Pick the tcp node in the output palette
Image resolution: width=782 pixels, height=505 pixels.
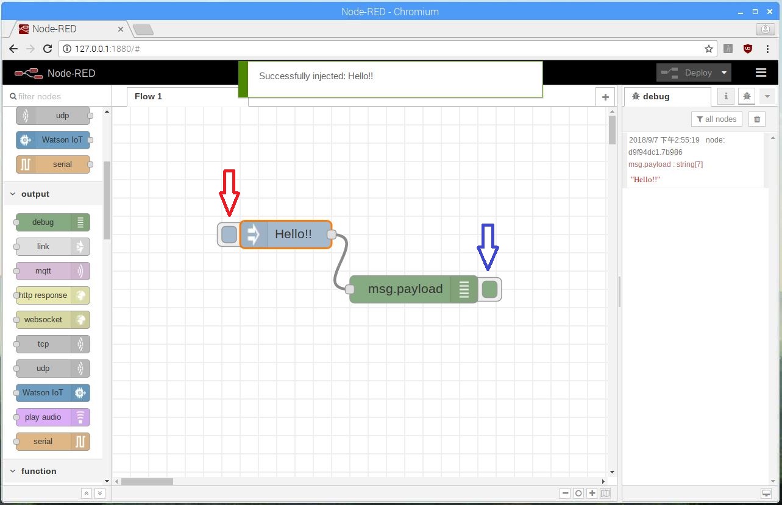tap(53, 344)
